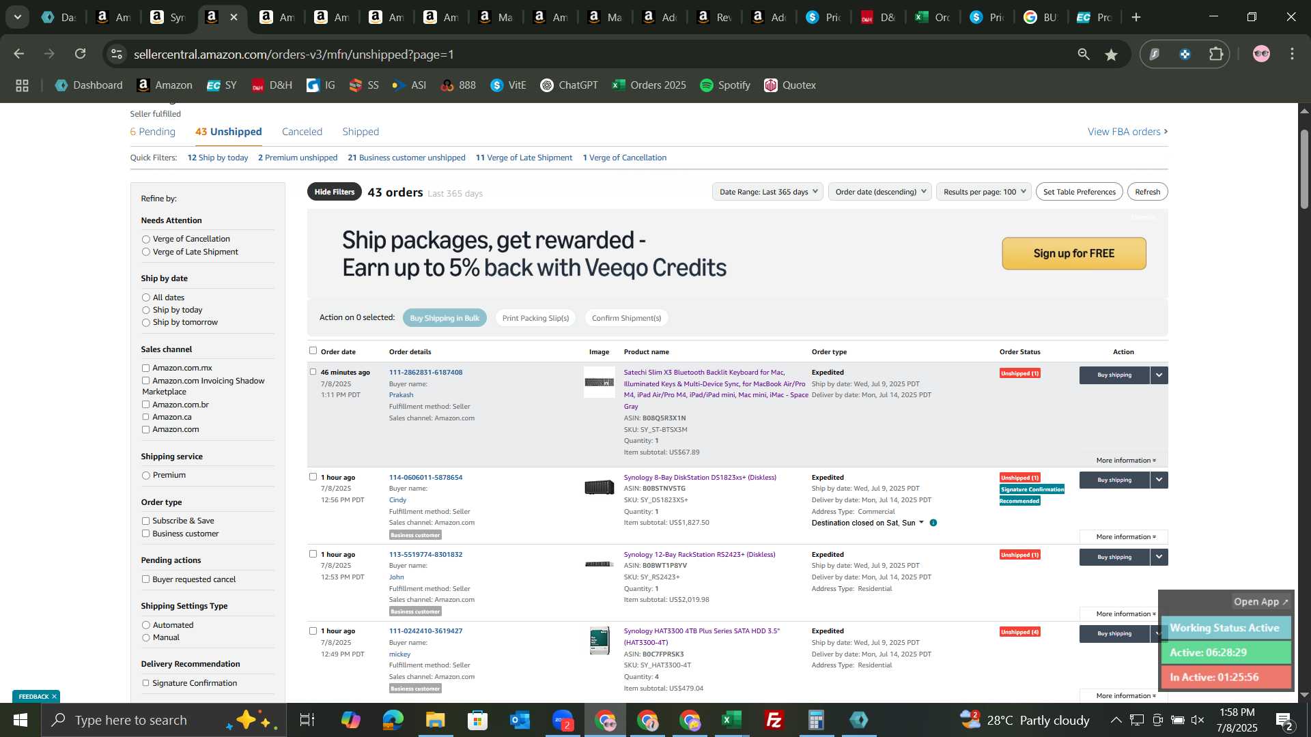
Task: Click the Windows search box on the taskbar
Action: (164, 720)
